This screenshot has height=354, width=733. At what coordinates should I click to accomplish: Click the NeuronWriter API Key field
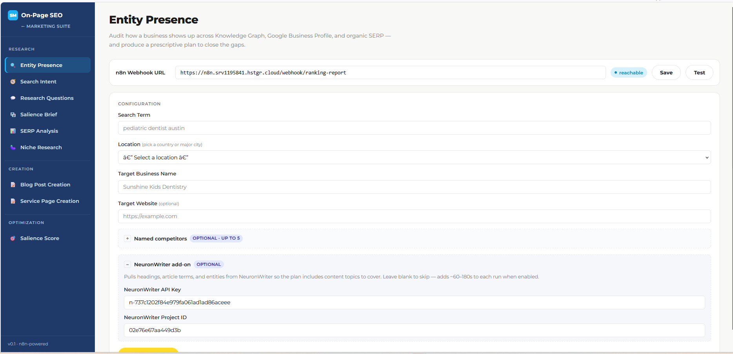414,302
